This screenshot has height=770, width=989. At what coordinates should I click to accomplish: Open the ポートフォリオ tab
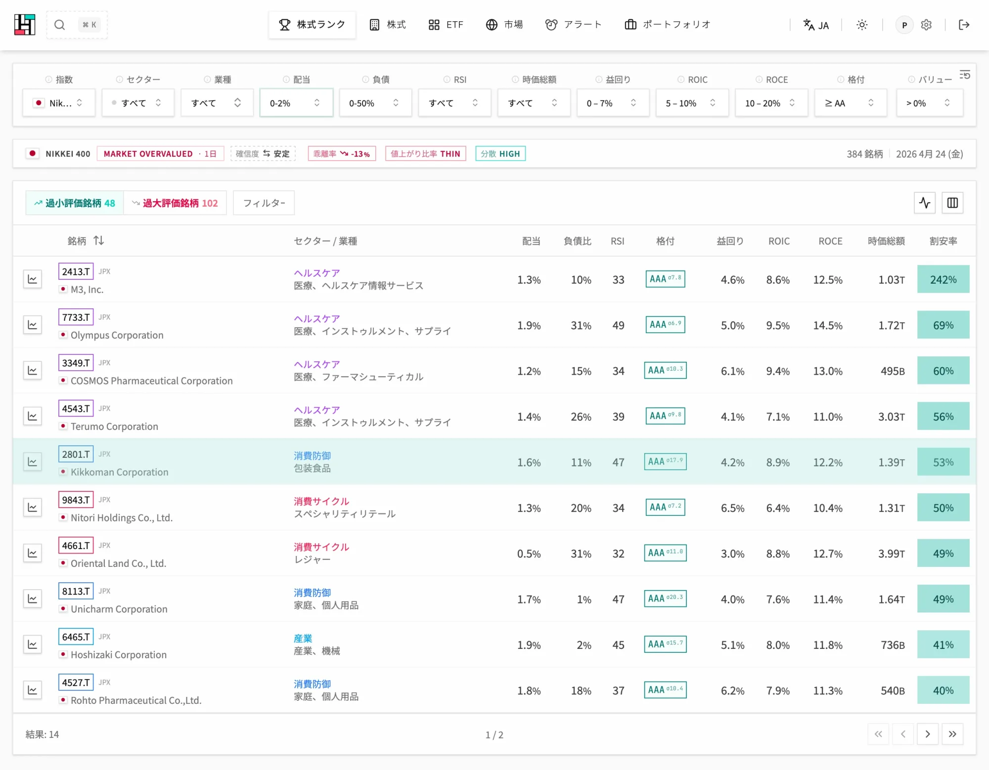[x=668, y=25]
